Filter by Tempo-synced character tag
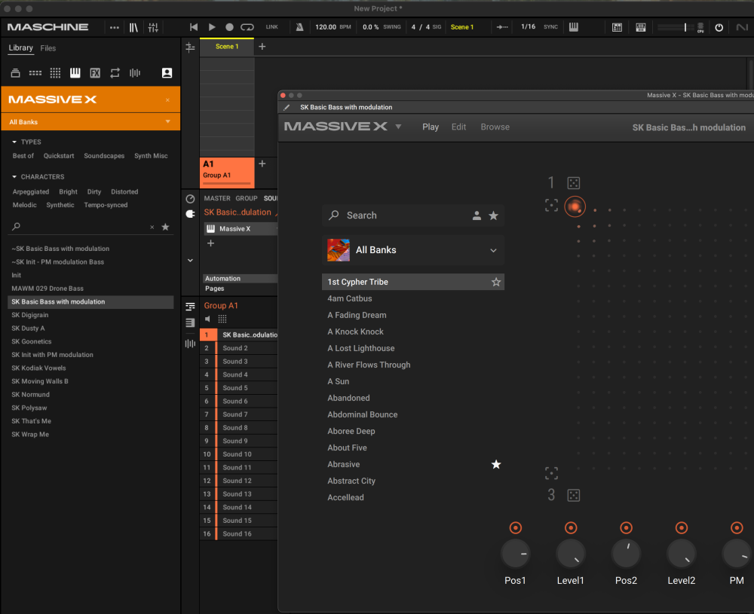The width and height of the screenshot is (754, 614). point(106,205)
